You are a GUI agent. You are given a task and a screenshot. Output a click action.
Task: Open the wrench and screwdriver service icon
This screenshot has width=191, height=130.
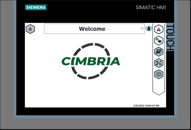coord(159,63)
